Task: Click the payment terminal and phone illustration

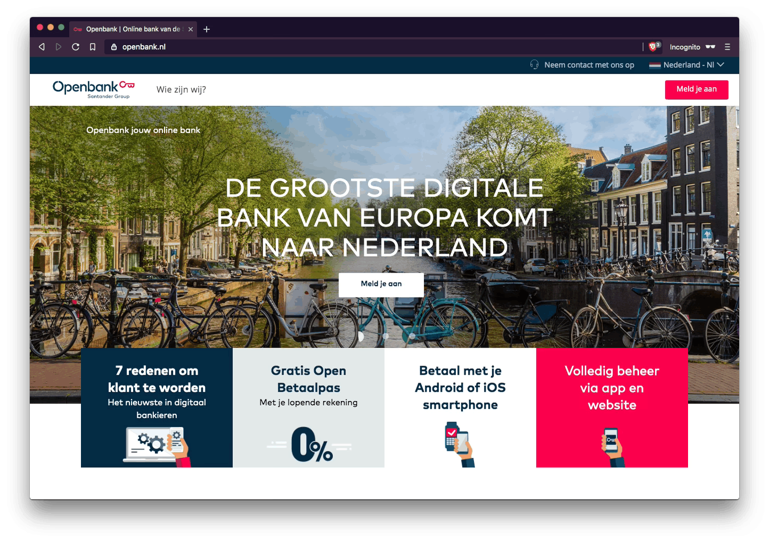Action: 460,445
